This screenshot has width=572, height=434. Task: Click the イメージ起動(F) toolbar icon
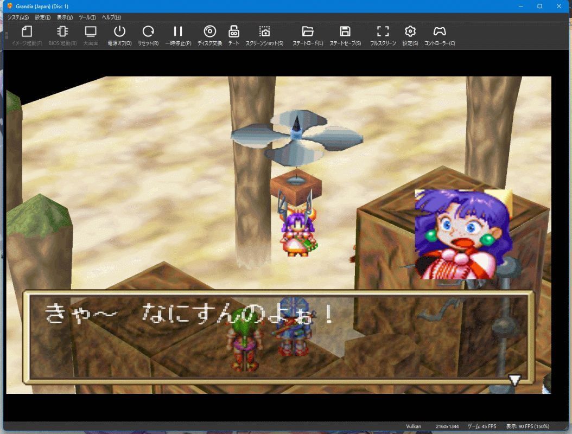click(27, 36)
